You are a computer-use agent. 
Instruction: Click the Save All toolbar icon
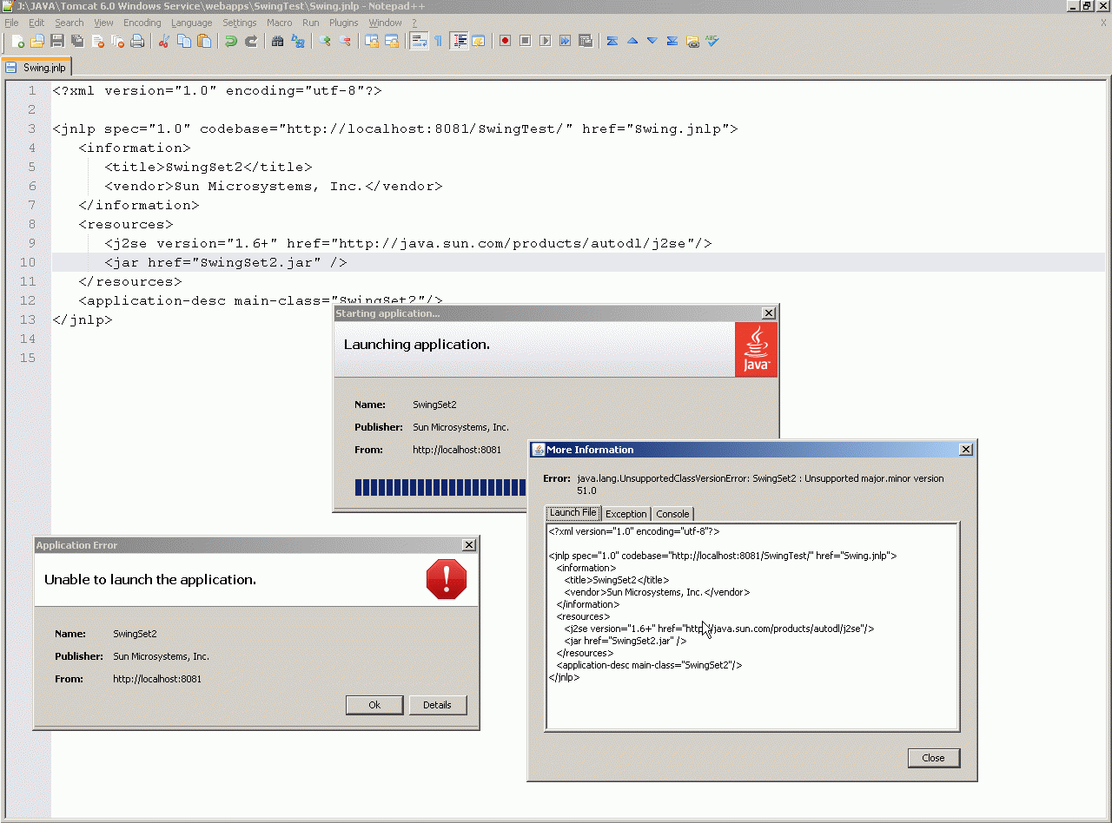(77, 41)
